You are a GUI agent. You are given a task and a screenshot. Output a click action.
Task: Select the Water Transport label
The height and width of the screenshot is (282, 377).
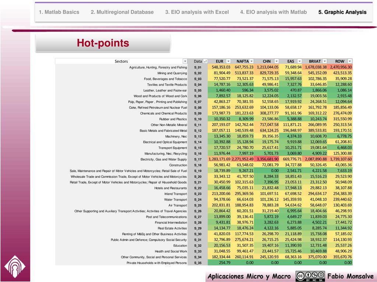pos(176,200)
